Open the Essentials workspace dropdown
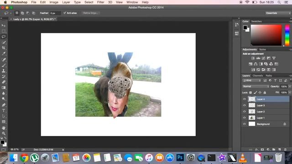This screenshot has width=292, height=164. (278, 13)
